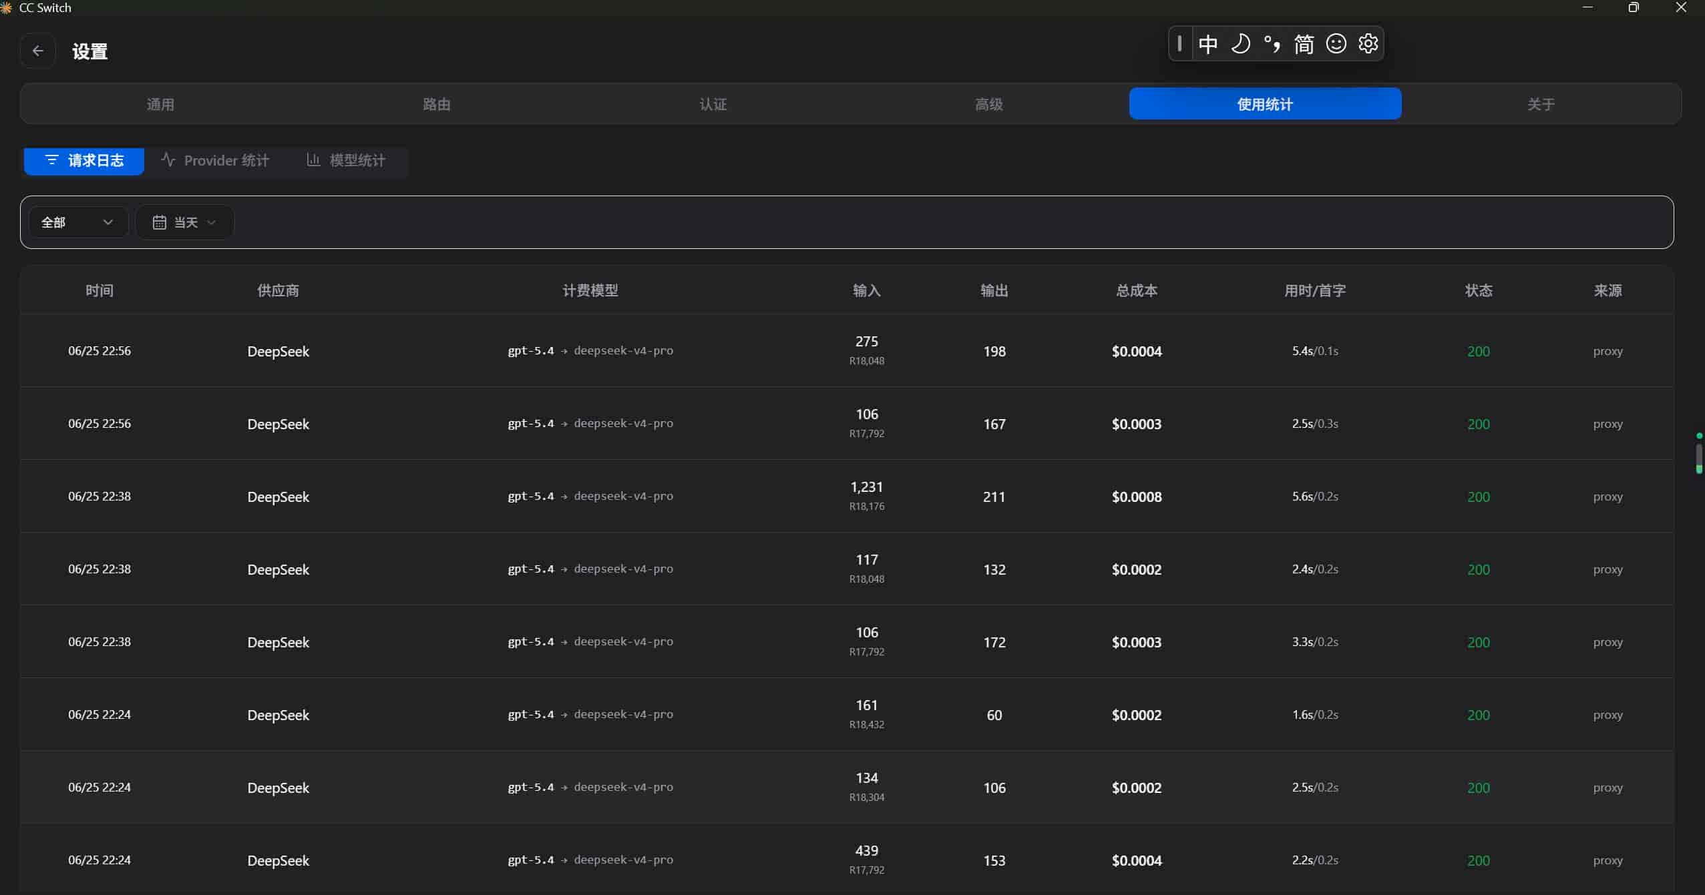Click output value 172
This screenshot has width=1705, height=895.
994,643
